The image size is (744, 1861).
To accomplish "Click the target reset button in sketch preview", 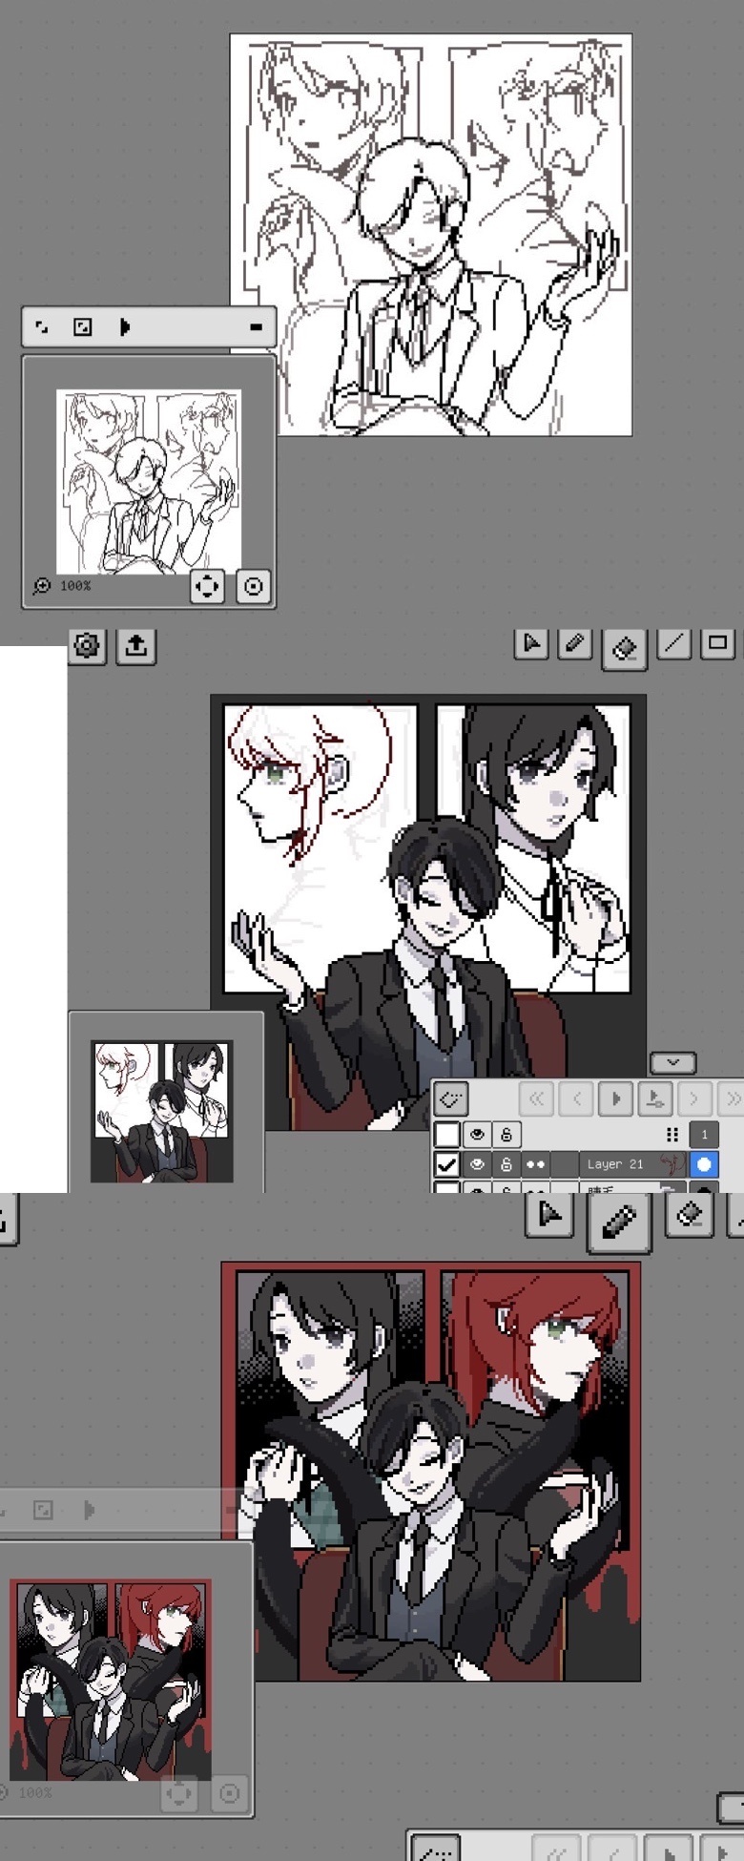I will point(253,586).
